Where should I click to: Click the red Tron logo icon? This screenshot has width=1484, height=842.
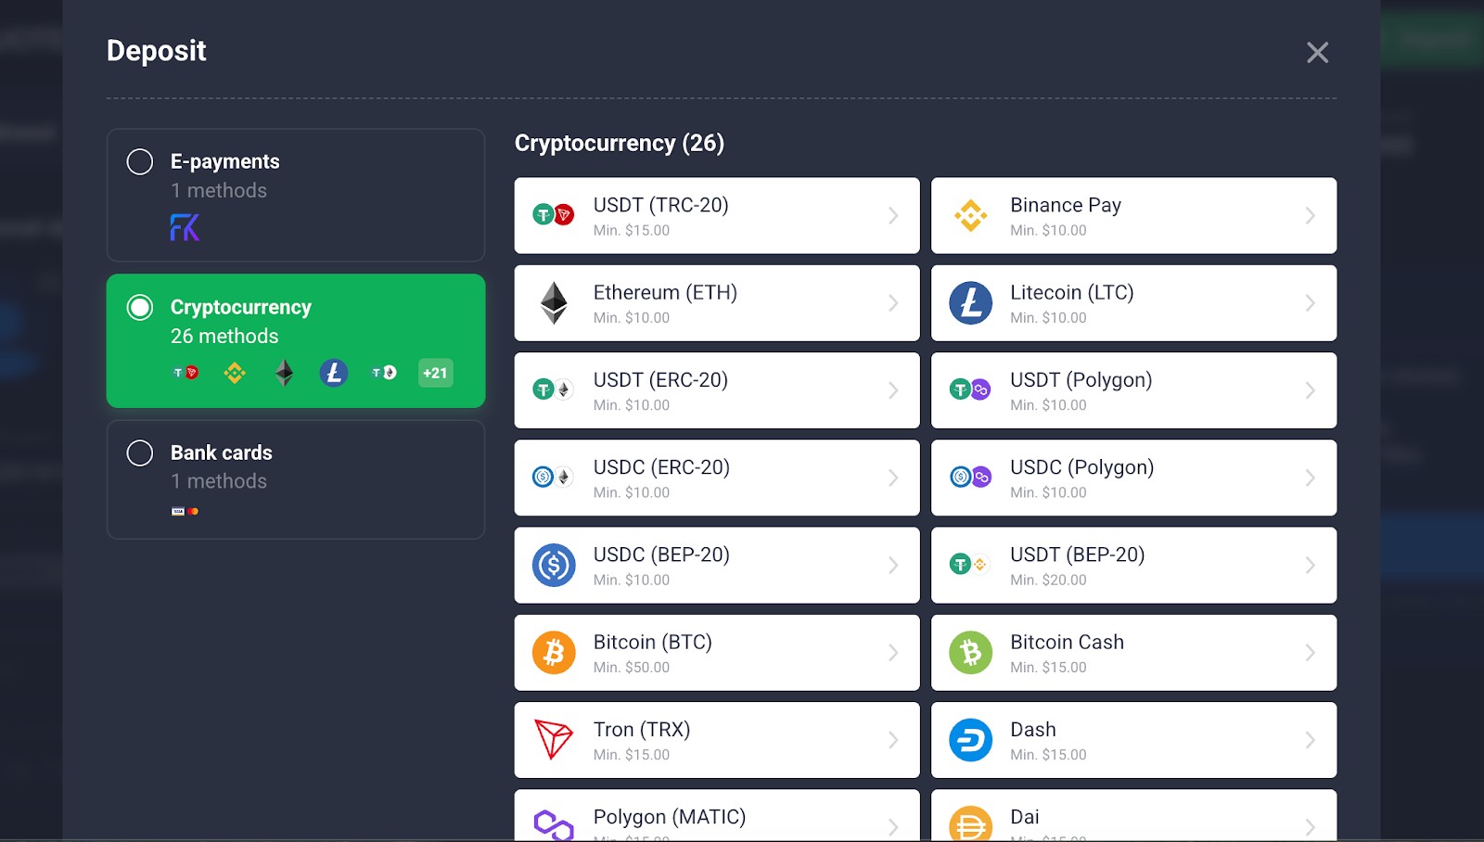[x=554, y=740]
